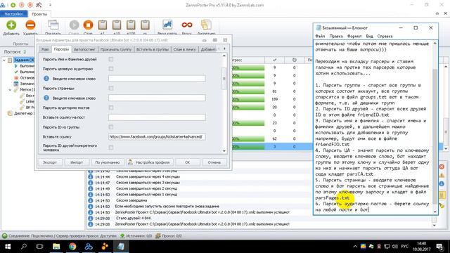Click the gray Старт play icon
450x253 pixels.
click(x=74, y=25)
